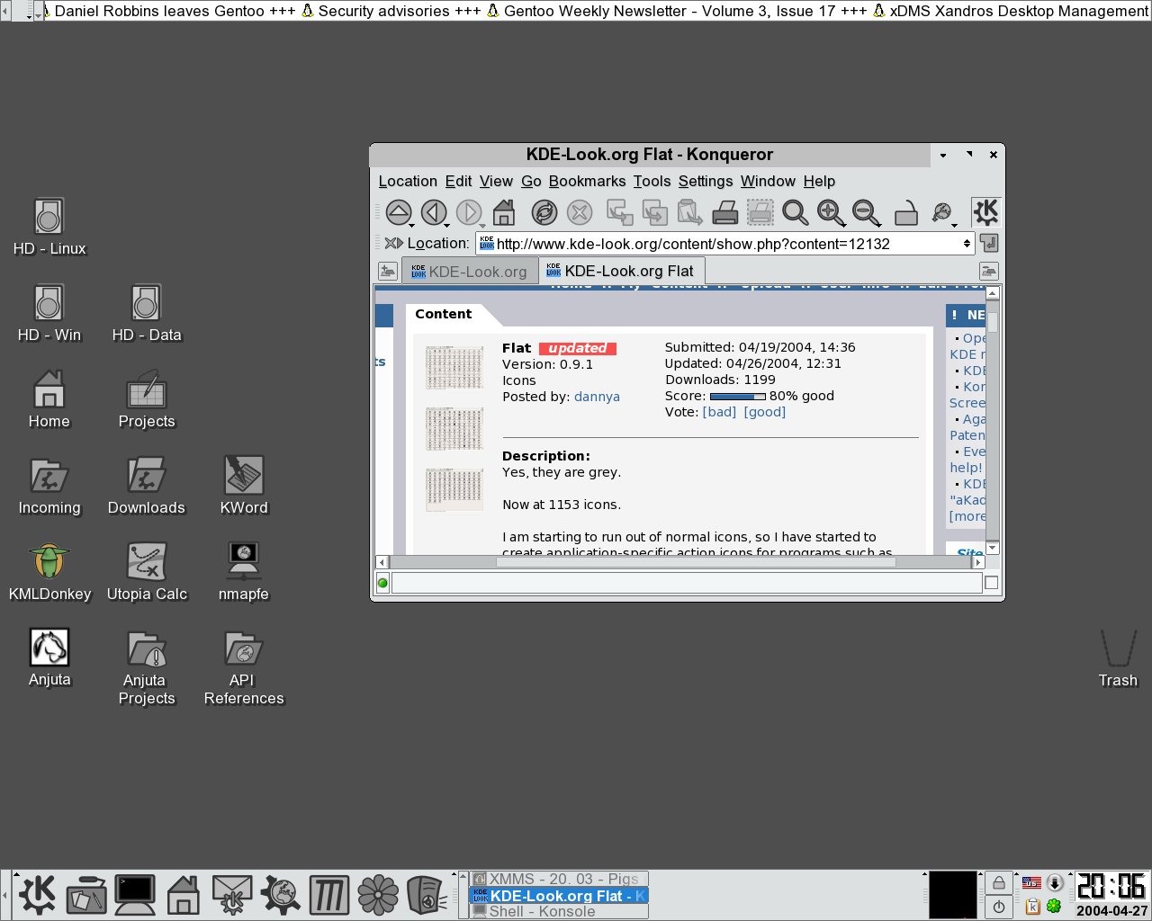Click the Up navigation arrow in Konqueror toolbar
Viewport: 1152px width, 921px height.
point(398,212)
